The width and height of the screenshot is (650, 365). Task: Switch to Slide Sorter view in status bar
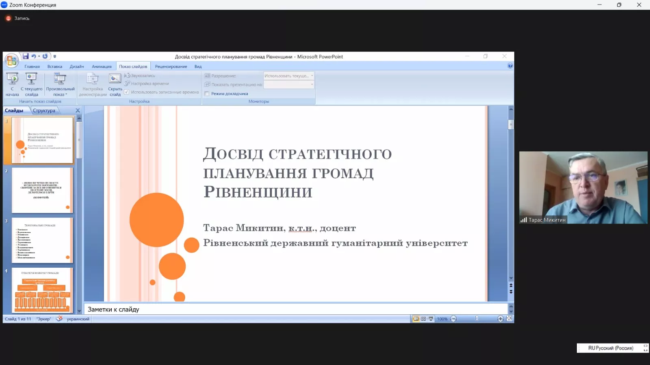(423, 319)
